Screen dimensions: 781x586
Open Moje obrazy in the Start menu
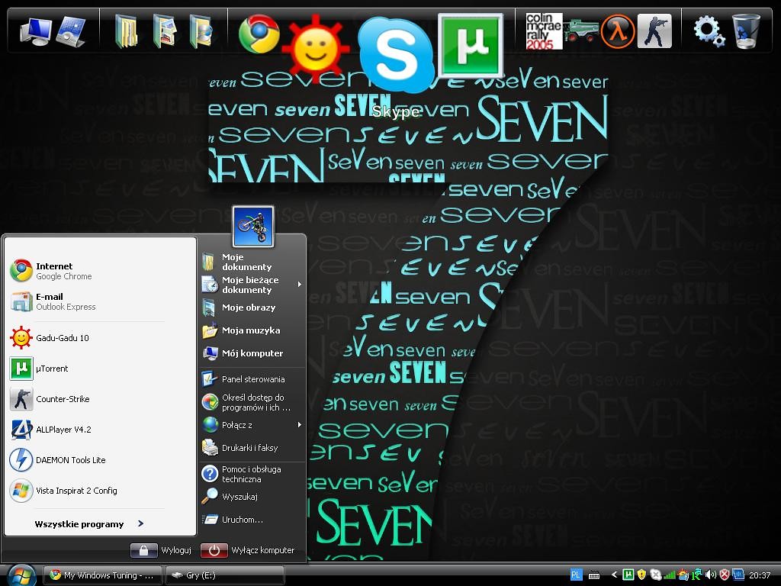(252, 307)
